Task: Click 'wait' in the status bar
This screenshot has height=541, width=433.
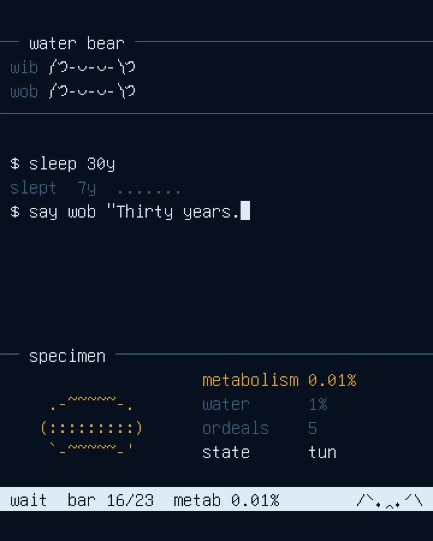Action: point(28,500)
